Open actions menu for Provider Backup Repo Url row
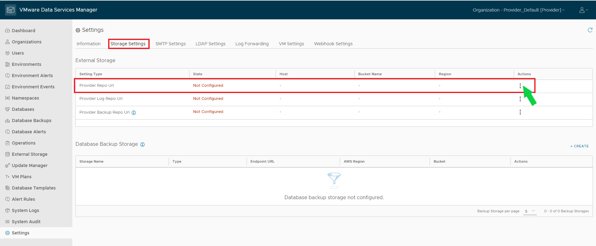 tap(520, 112)
